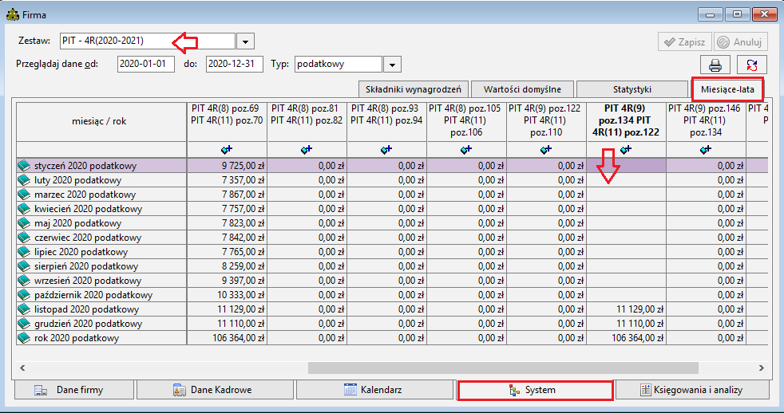Viewport: 784px width, 413px height.
Task: Open the Zestaw dropdown arrow
Action: 245,41
